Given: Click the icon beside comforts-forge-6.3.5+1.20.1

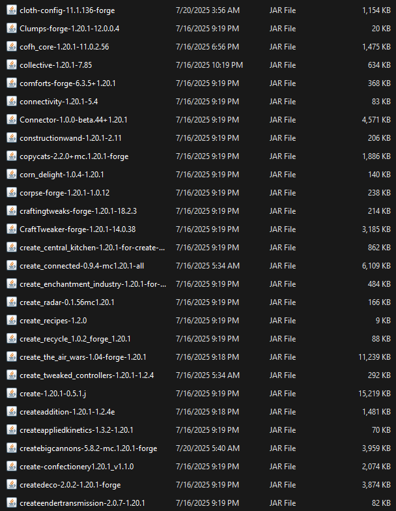Looking at the screenshot, I should (12, 83).
